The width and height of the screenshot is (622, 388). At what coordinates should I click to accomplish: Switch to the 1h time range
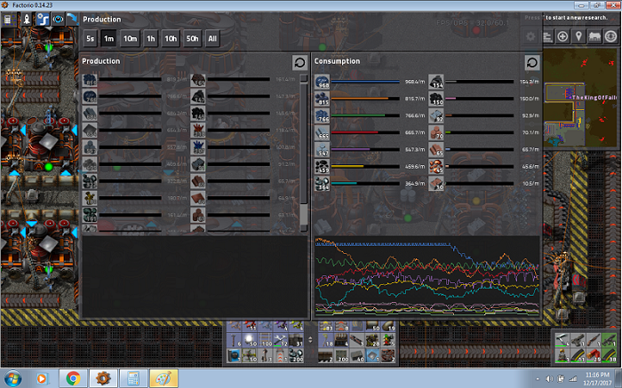tap(151, 38)
